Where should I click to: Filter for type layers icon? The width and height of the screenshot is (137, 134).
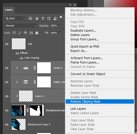pyautogui.click(x=43, y=19)
